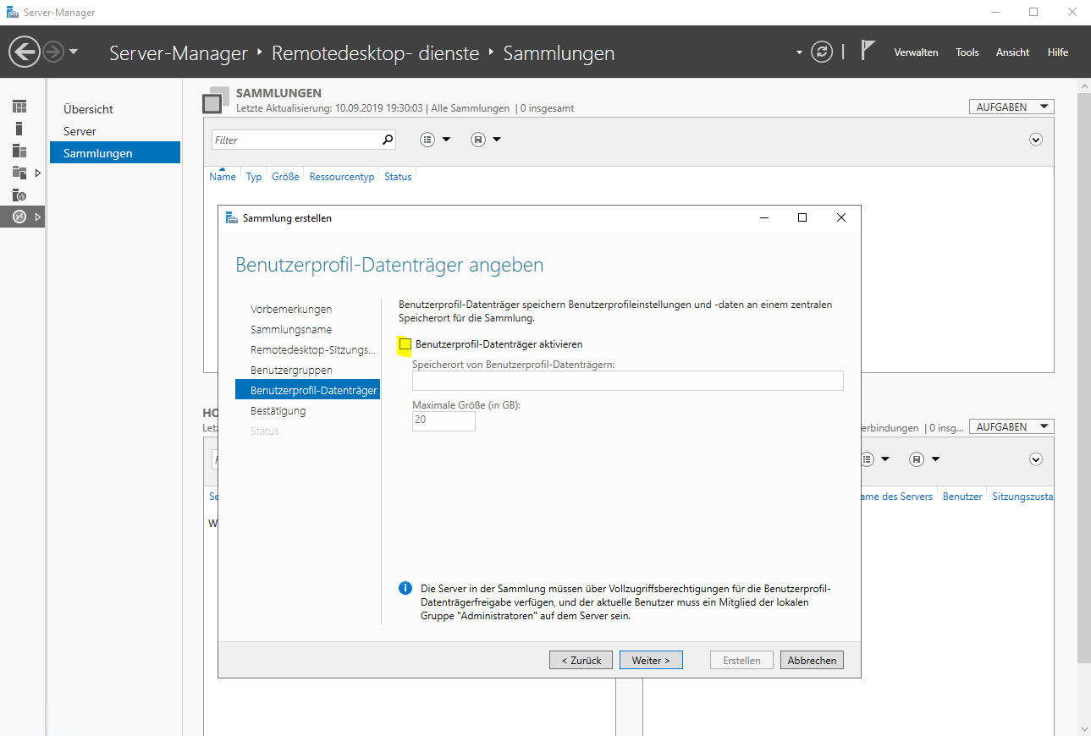Select Bestätigung wizard step
This screenshot has width=1091, height=736.
pos(278,411)
